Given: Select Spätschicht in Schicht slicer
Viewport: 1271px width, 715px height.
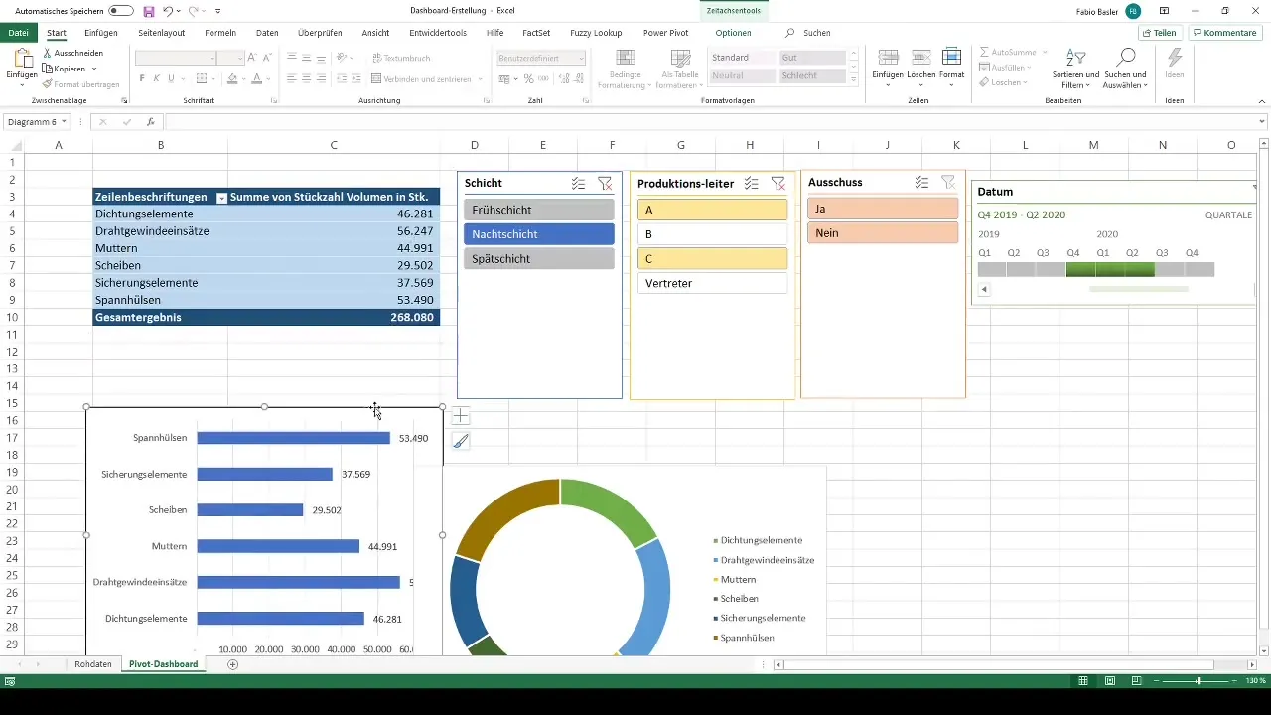Looking at the screenshot, I should click(539, 258).
